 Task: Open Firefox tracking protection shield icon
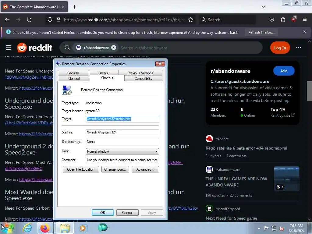coord(50,20)
